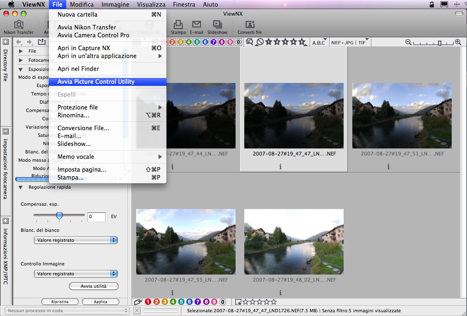467x316 pixels.
Task: Click the focus point display icon in filter bar
Action: point(250,42)
